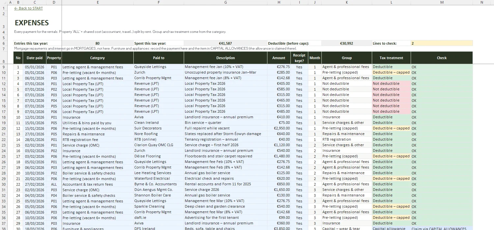
Task: Click the Category column header cell
Action: pyautogui.click(x=97, y=58)
